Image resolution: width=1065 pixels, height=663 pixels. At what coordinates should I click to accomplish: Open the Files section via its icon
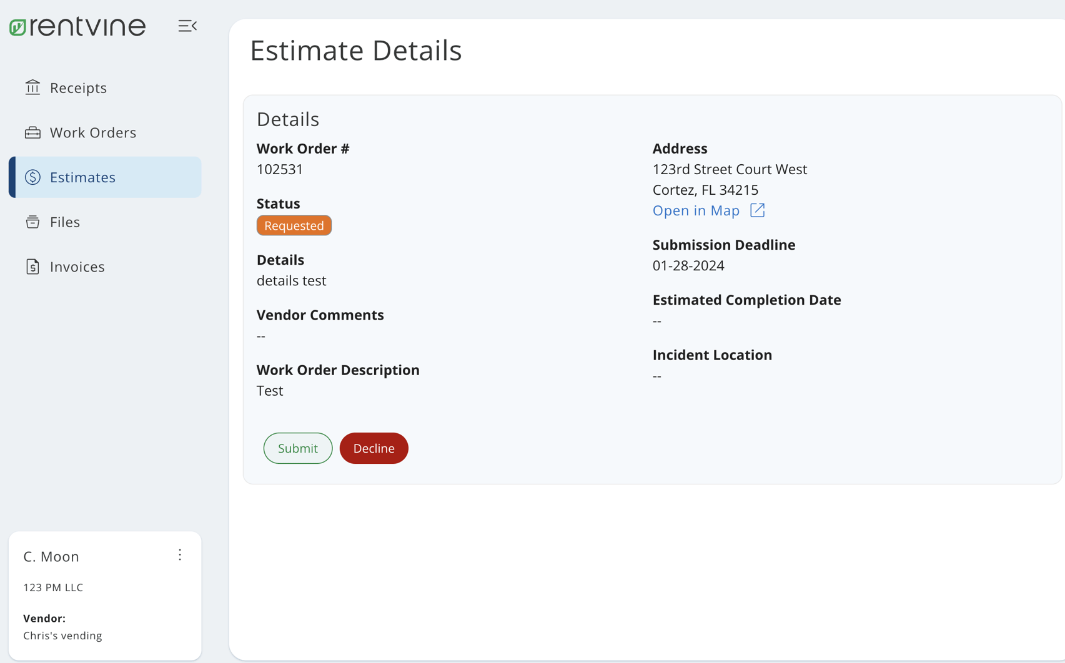click(32, 222)
